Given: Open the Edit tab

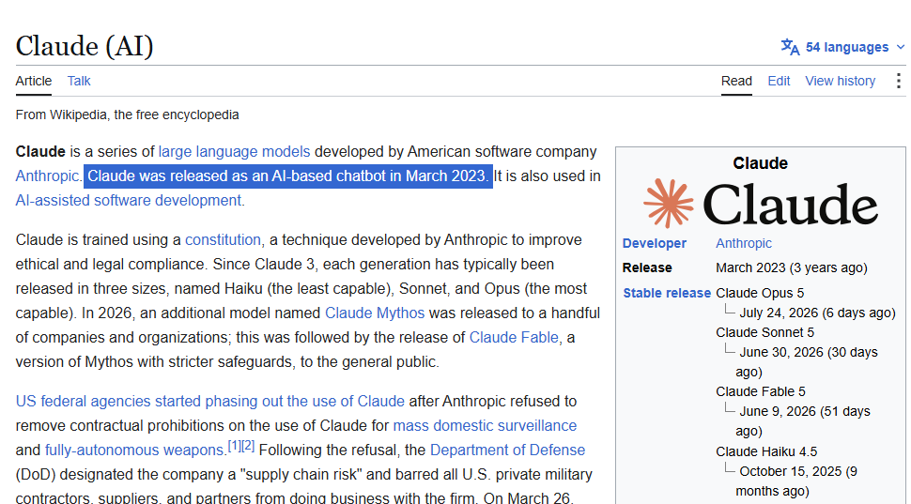Looking at the screenshot, I should pos(780,81).
